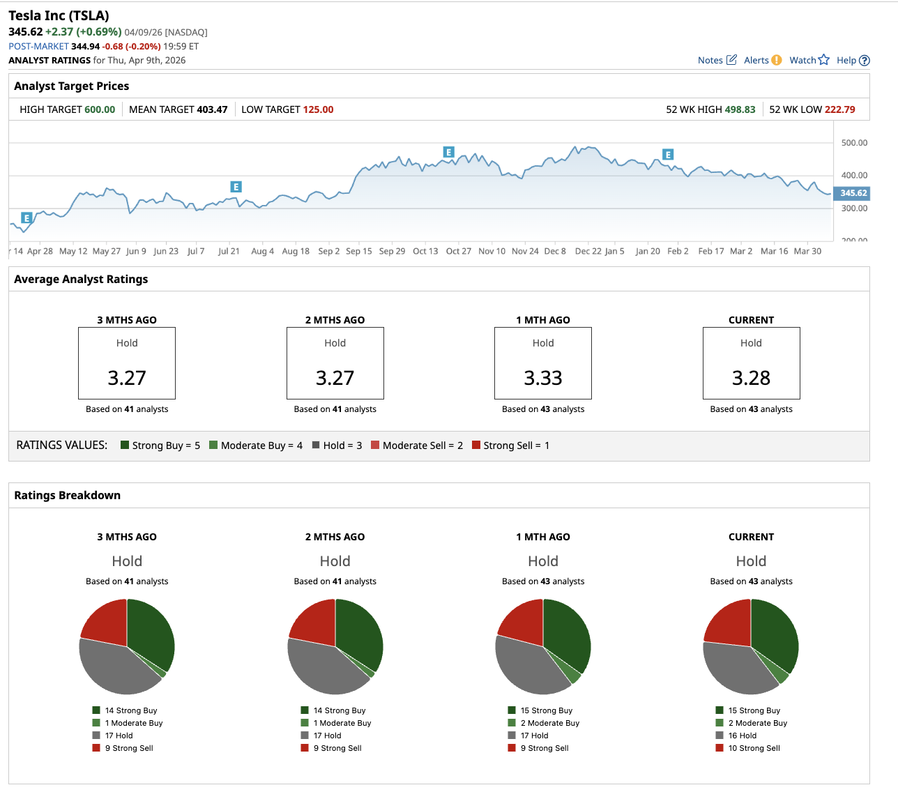The width and height of the screenshot is (898, 792).
Task: Click the 3 Mths Ago rating 3.27 box
Action: tap(127, 363)
